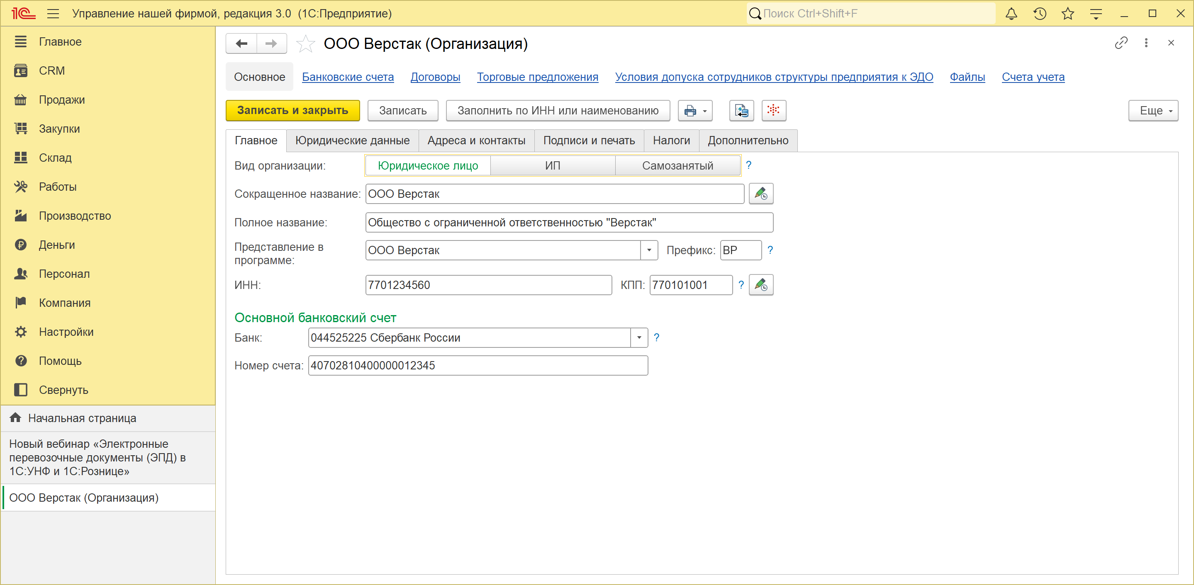Viewport: 1194px width, 585px height.
Task: Click the Поиск search field
Action: tap(870, 13)
